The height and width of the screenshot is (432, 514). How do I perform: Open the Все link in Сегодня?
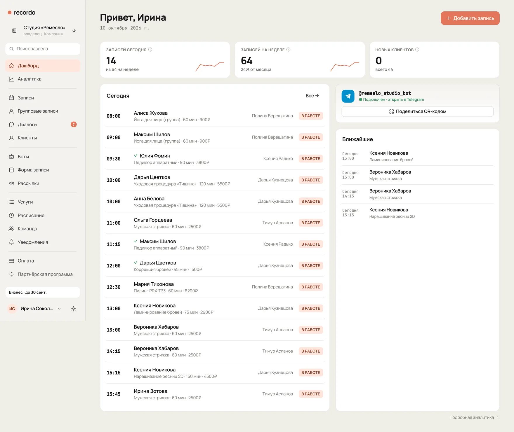pos(312,96)
